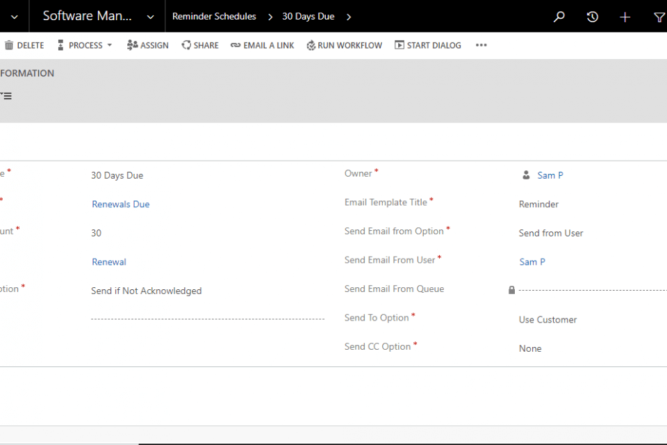Click Start Dialog command

tap(427, 45)
